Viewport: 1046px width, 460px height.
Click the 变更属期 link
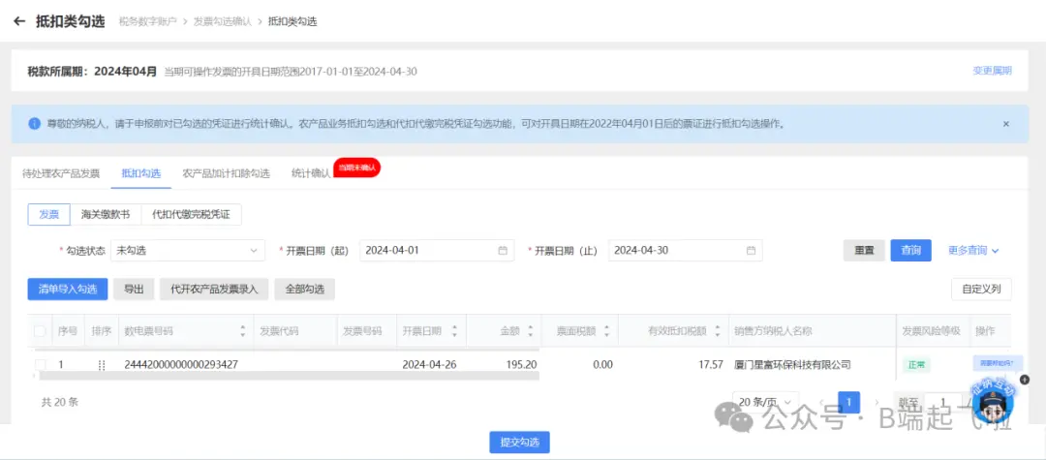click(x=992, y=71)
